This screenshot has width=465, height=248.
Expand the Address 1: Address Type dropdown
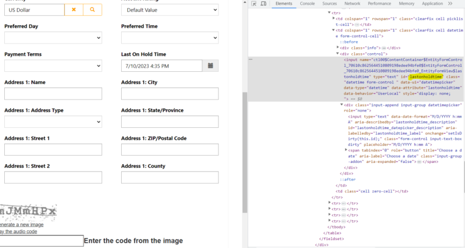53,122
